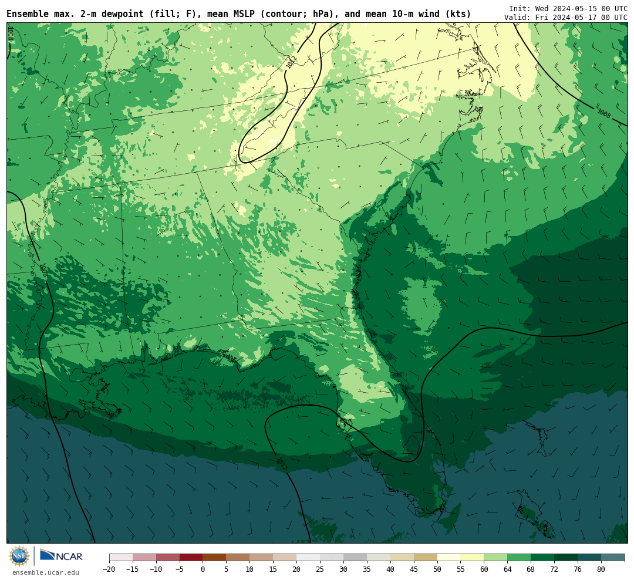Image resolution: width=634 pixels, height=580 pixels.
Task: Pick the teal swatch right of 80
Action: (613, 558)
